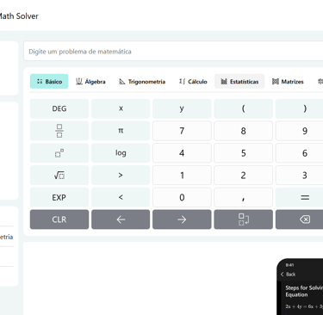The height and width of the screenshot is (315, 323).
Task: Open the Trigonometria tab
Action: click(x=142, y=82)
